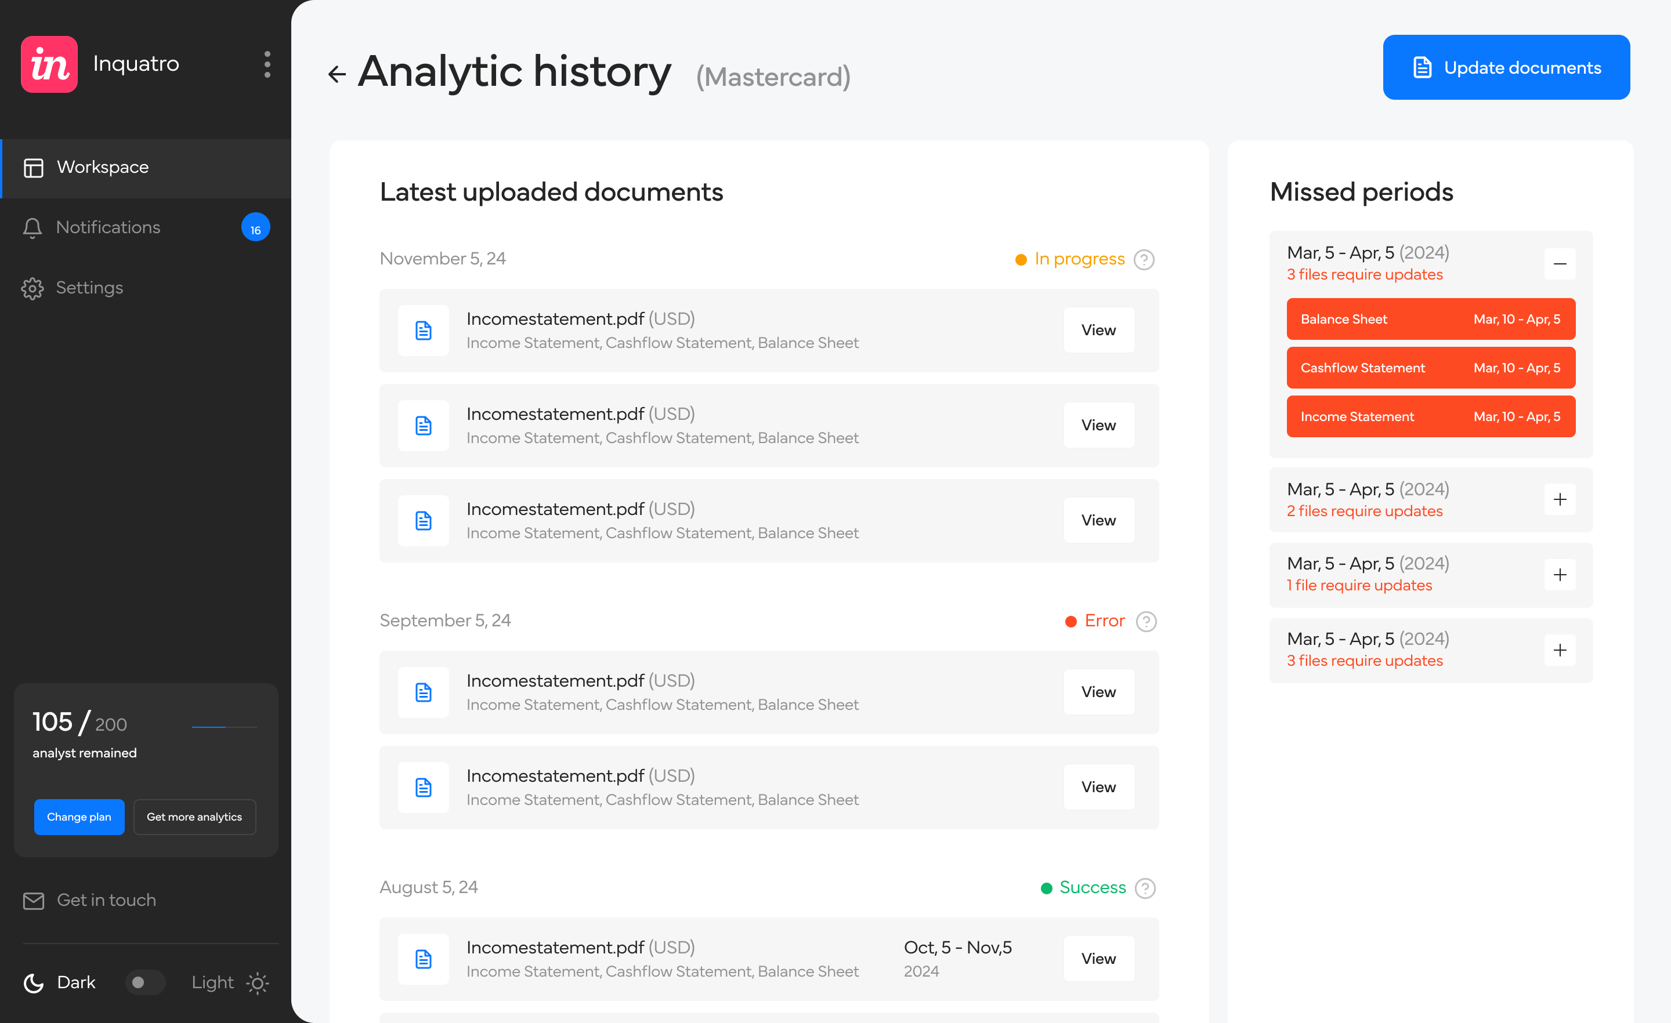View the first November 5 Incomestatement.pdf
1671x1023 pixels.
pos(1099,330)
